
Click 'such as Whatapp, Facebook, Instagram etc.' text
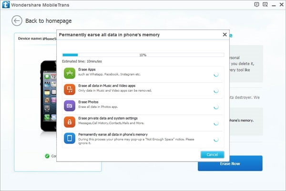point(110,74)
